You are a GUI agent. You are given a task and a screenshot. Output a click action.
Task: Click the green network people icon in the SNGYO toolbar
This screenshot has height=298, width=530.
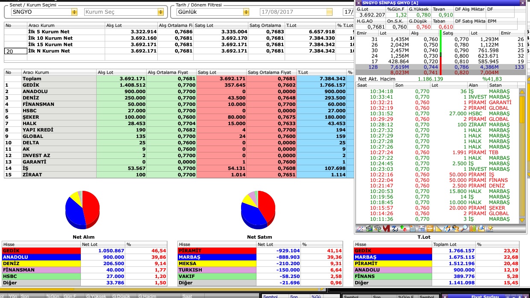click(368, 229)
